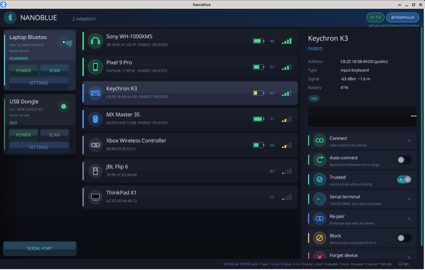Click the gamepad icon for Xbox Wireless Controller
This screenshot has height=270, width=425.
point(95,145)
